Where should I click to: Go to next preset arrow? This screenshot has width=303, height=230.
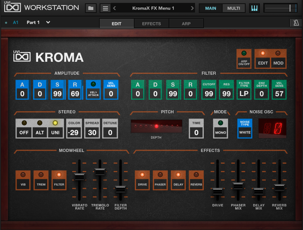(192, 8)
